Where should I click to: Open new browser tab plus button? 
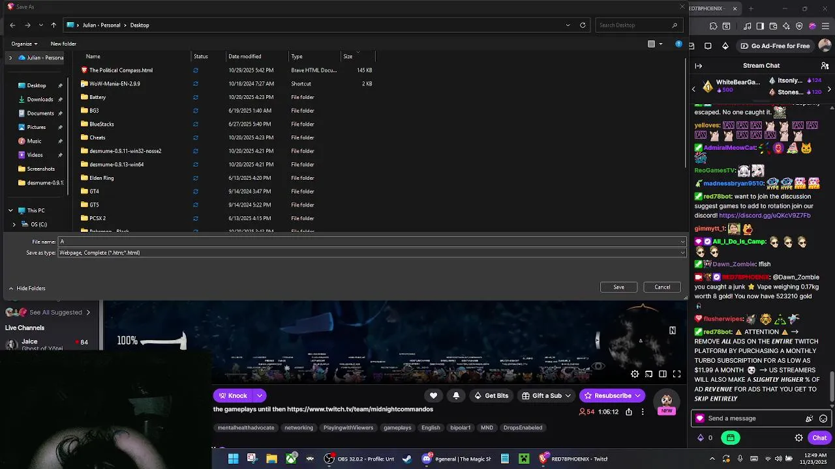click(750, 8)
